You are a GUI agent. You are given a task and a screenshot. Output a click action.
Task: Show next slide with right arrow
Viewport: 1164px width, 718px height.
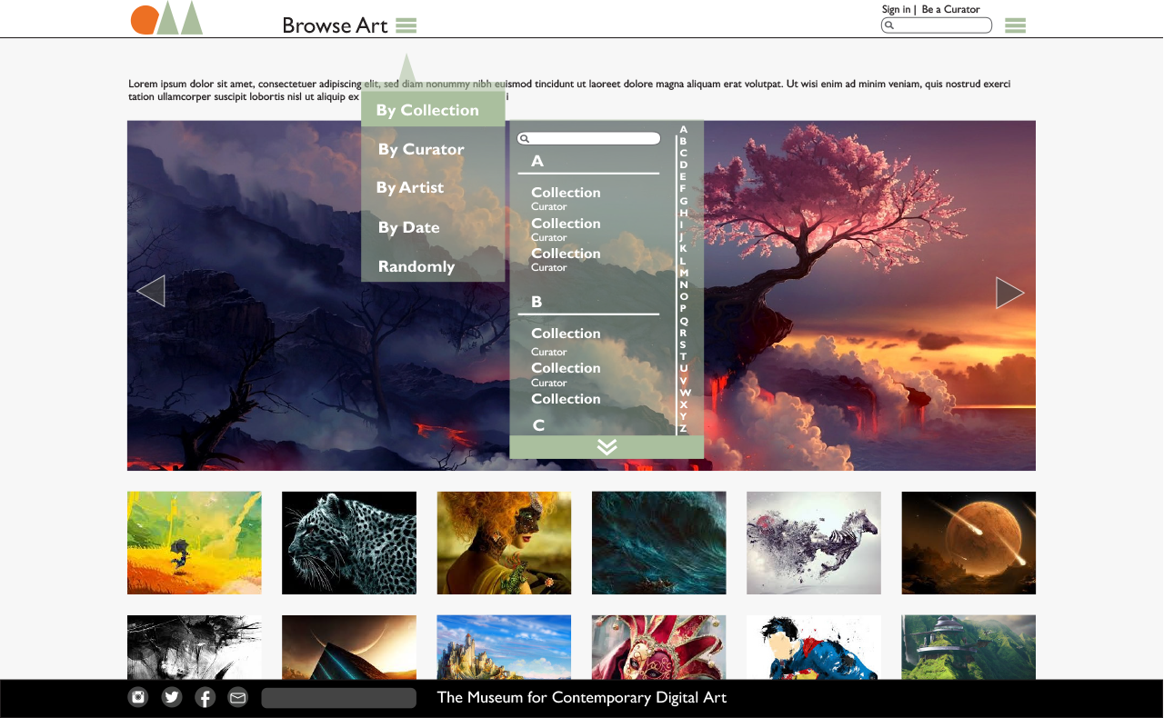(x=1010, y=293)
